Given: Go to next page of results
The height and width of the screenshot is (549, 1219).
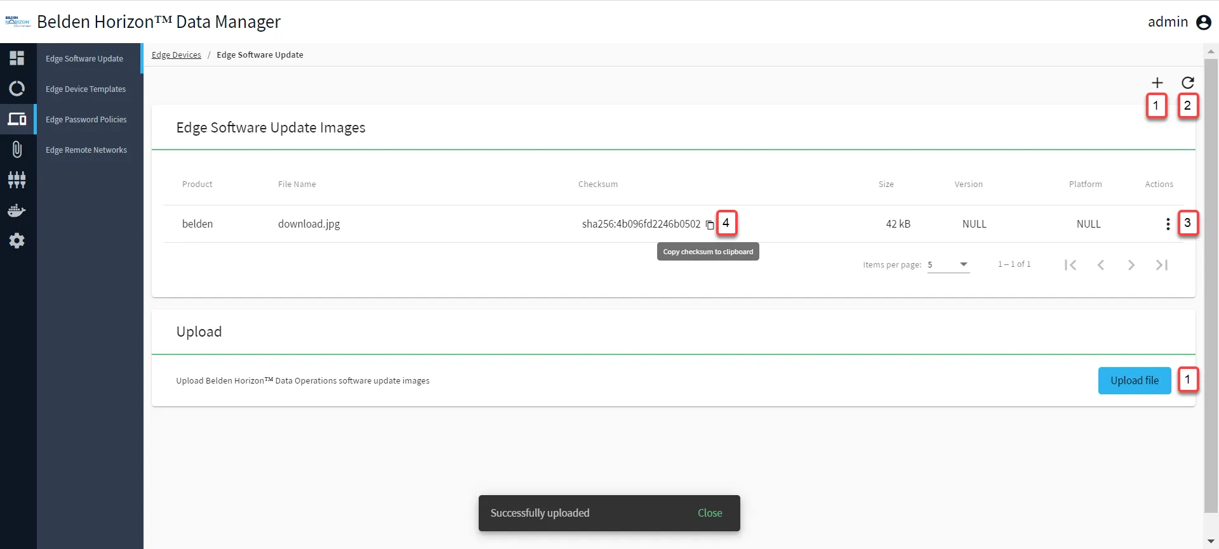Looking at the screenshot, I should (1131, 265).
